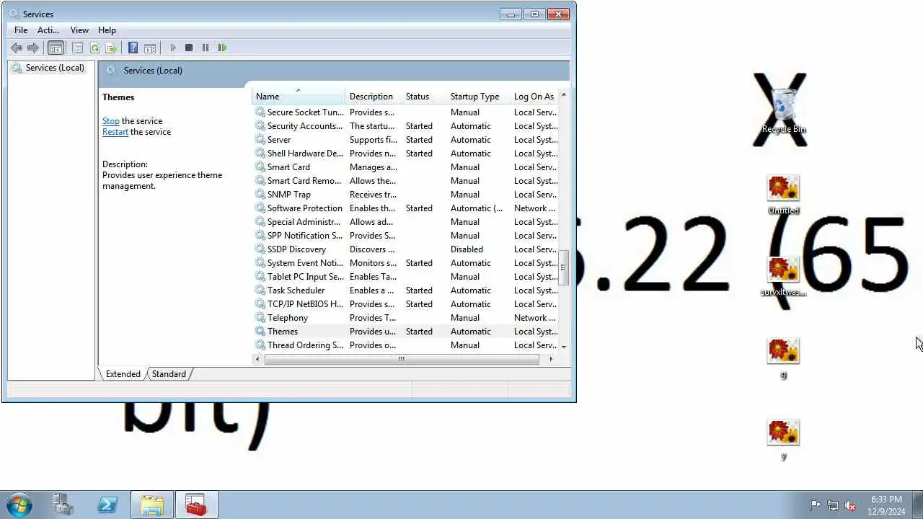923x519 pixels.
Task: Select the SPP Notification S... service
Action: (x=406, y=236)
